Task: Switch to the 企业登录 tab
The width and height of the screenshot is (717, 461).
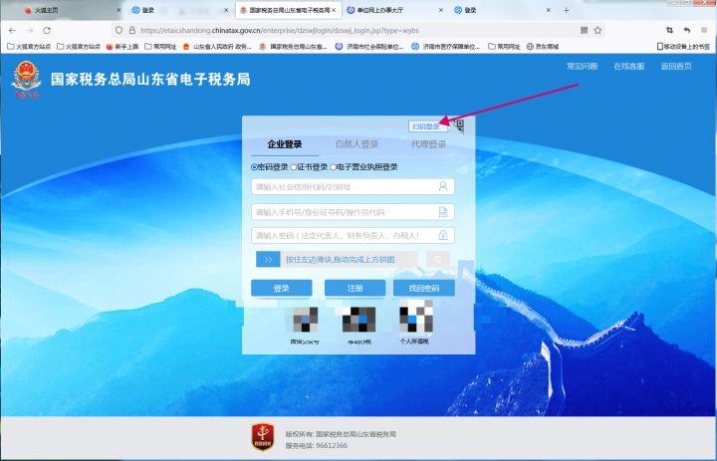Action: click(285, 144)
